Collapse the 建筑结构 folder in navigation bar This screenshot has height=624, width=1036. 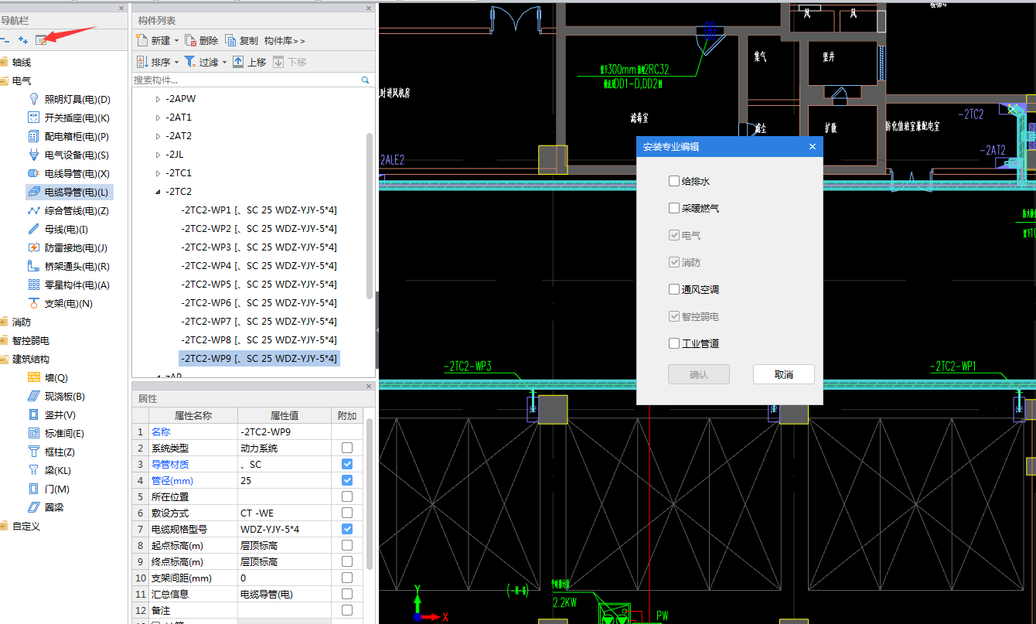(x=3, y=359)
